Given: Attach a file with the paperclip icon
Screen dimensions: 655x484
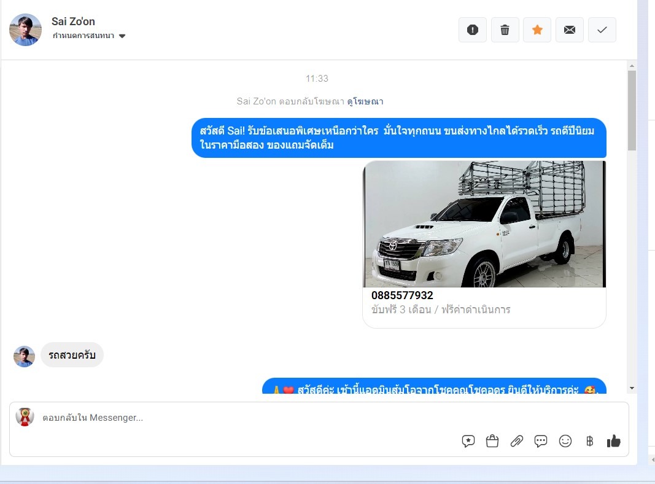Looking at the screenshot, I should point(517,441).
